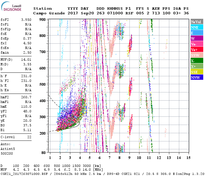Click the 071000 time value
Screen dimensions: 205x176
115,13
